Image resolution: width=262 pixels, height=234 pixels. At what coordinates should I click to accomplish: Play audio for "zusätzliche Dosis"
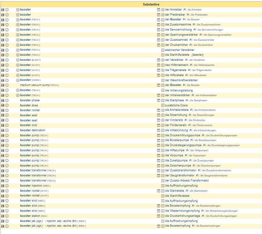163,105
